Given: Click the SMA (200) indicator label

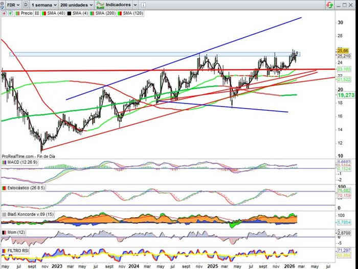Looking at the screenshot, I should tap(102, 13).
